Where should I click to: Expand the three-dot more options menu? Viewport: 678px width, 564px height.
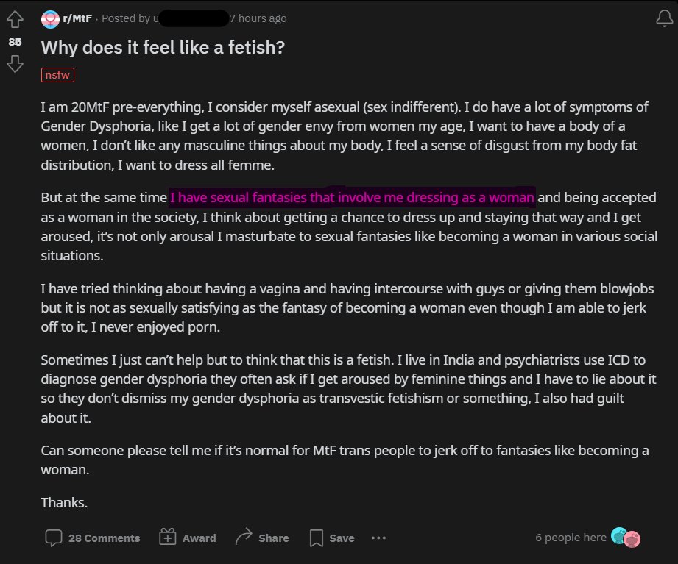378,538
